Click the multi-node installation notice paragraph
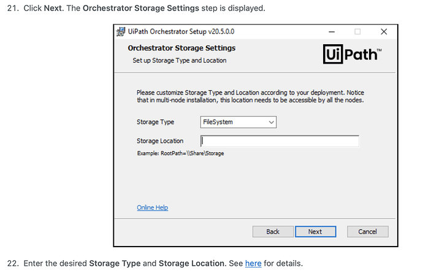Screen dimensions: 423x273 coord(250,96)
